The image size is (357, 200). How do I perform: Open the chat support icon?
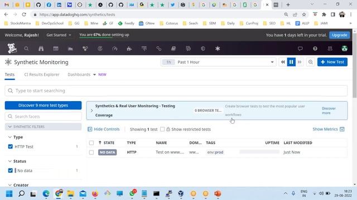pyautogui.click(x=300, y=48)
